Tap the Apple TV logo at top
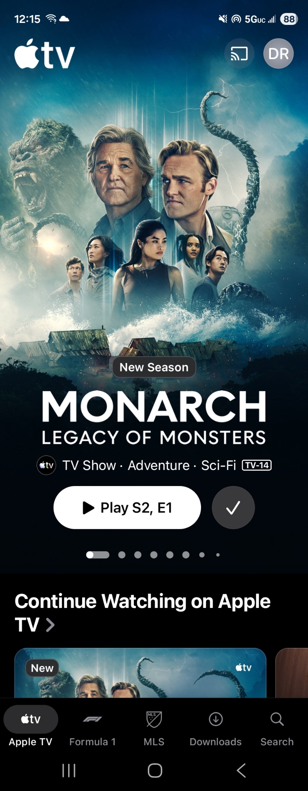 [x=45, y=54]
